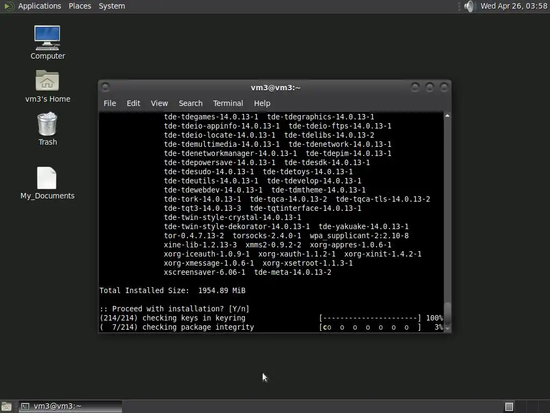Open the terminal Help menu
This screenshot has height=413, width=550.
[x=262, y=103]
